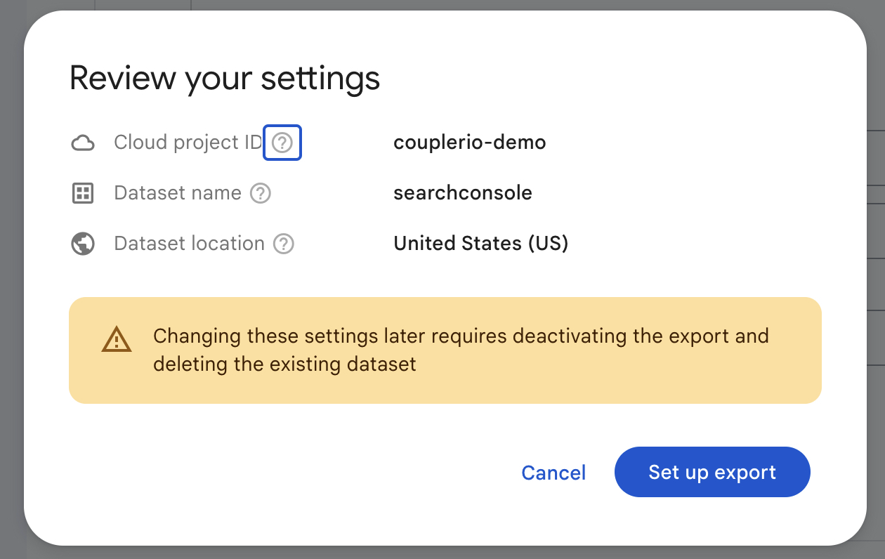This screenshot has width=885, height=559.
Task: Click the Review your settings dialog title
Action: coord(224,77)
